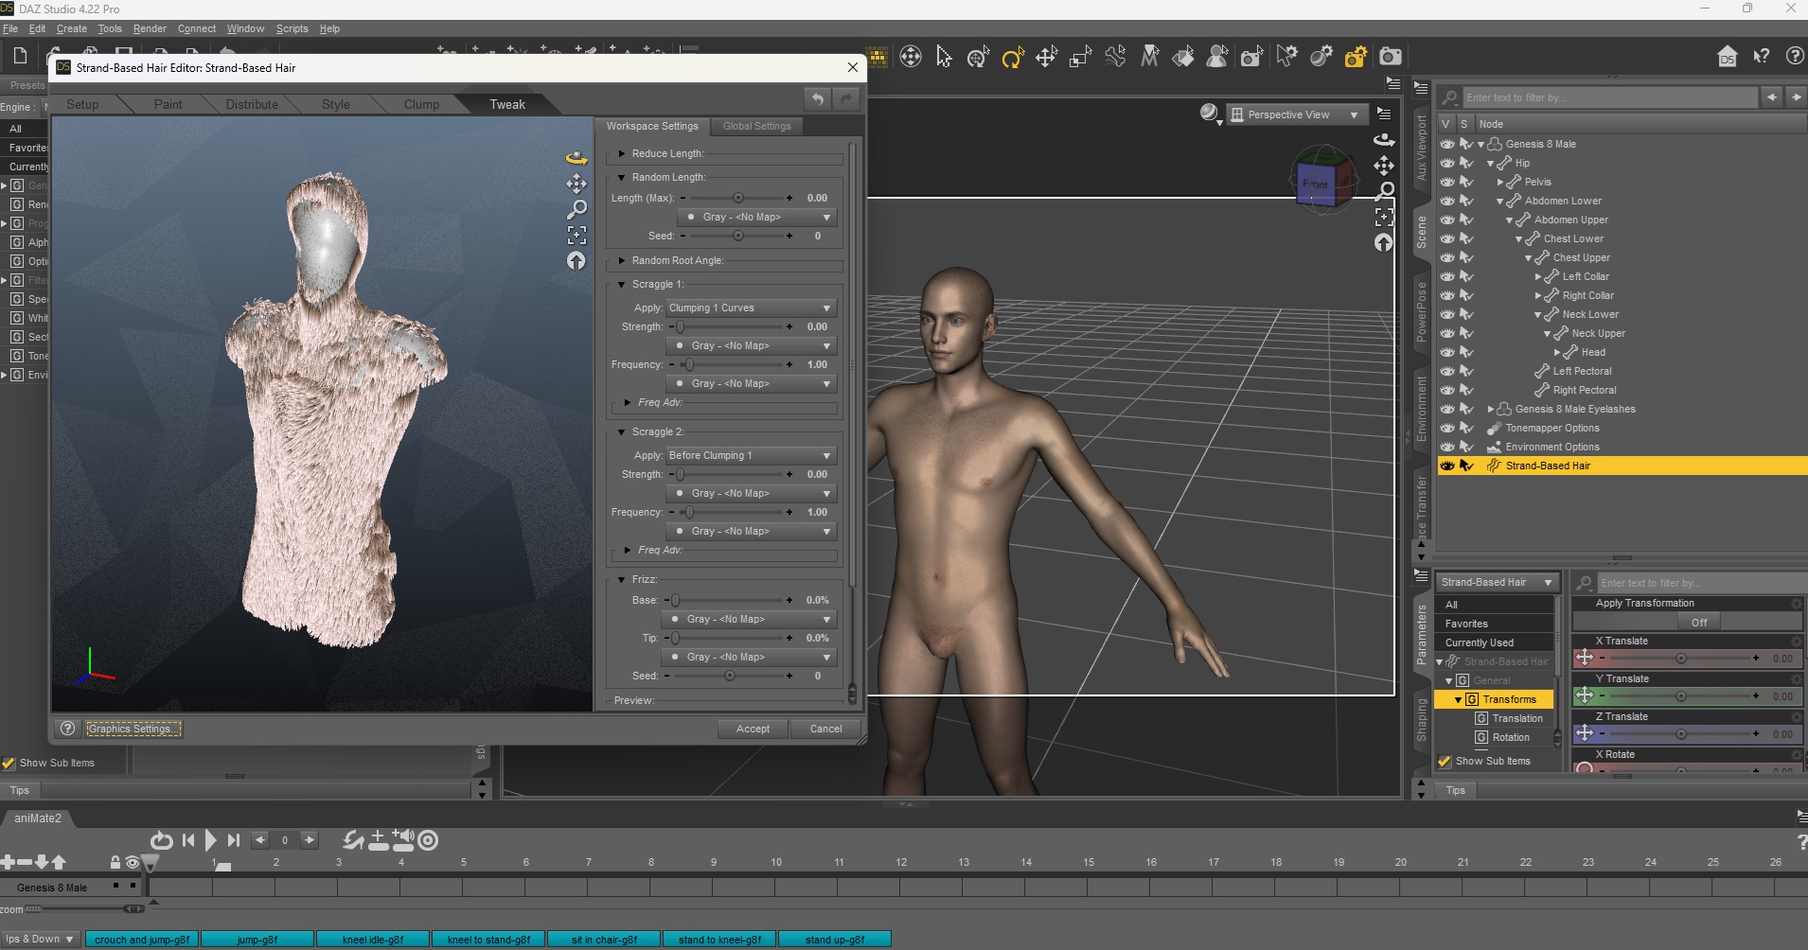The image size is (1808, 950).
Task: Collapse the Random Length section
Action: click(621, 177)
